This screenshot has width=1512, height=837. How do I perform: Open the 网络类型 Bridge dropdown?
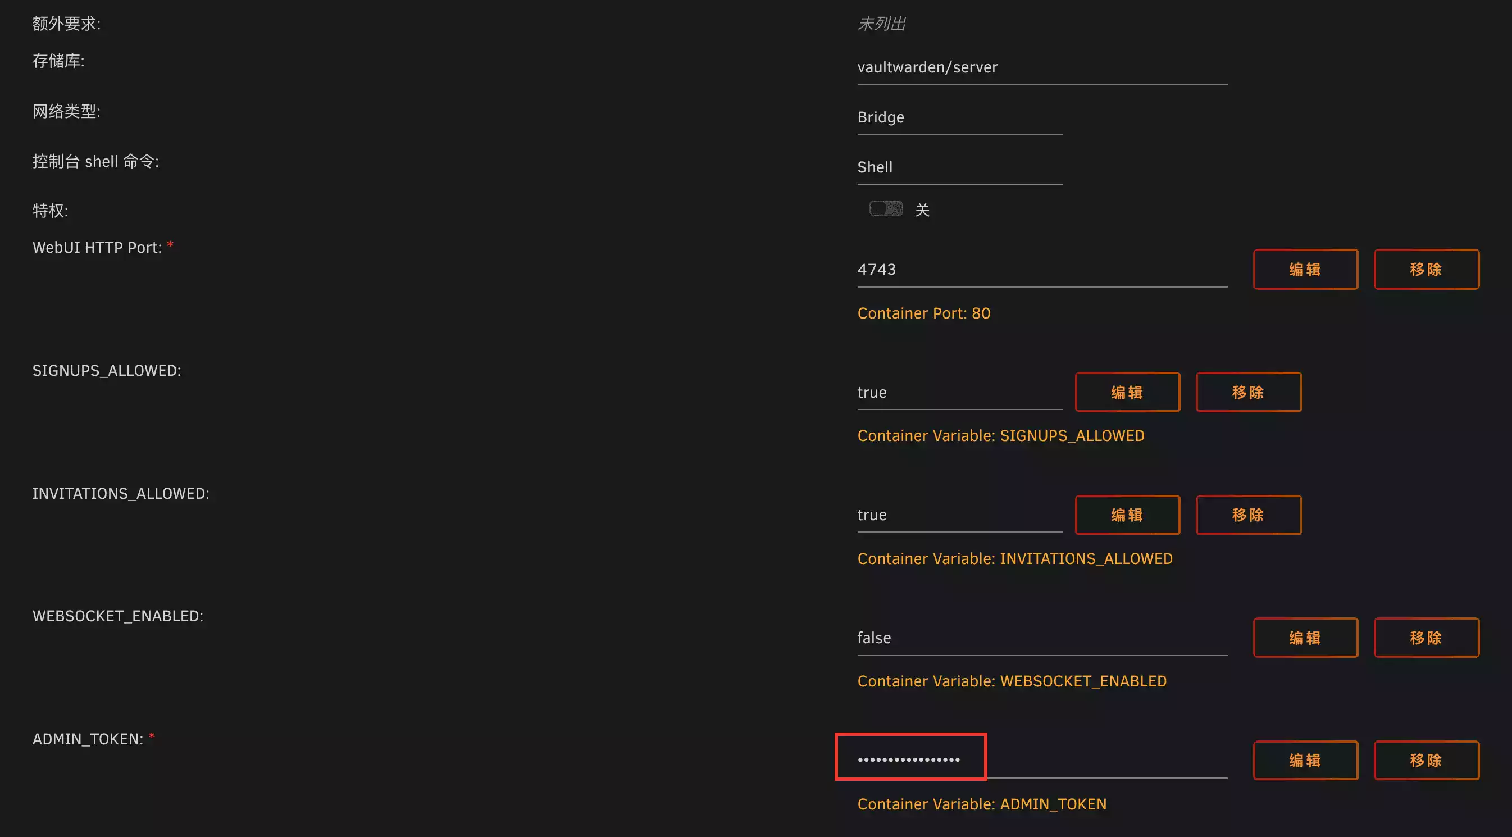[x=959, y=117]
